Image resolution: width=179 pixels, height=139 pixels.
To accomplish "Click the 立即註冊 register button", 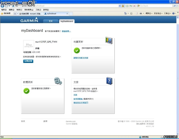I will pyautogui.click(x=28, y=61).
